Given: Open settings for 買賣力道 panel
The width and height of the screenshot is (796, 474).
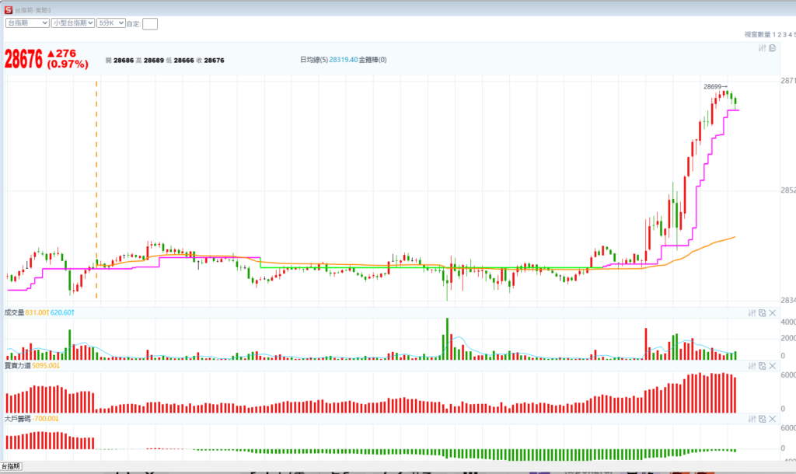Looking at the screenshot, I should coord(752,365).
